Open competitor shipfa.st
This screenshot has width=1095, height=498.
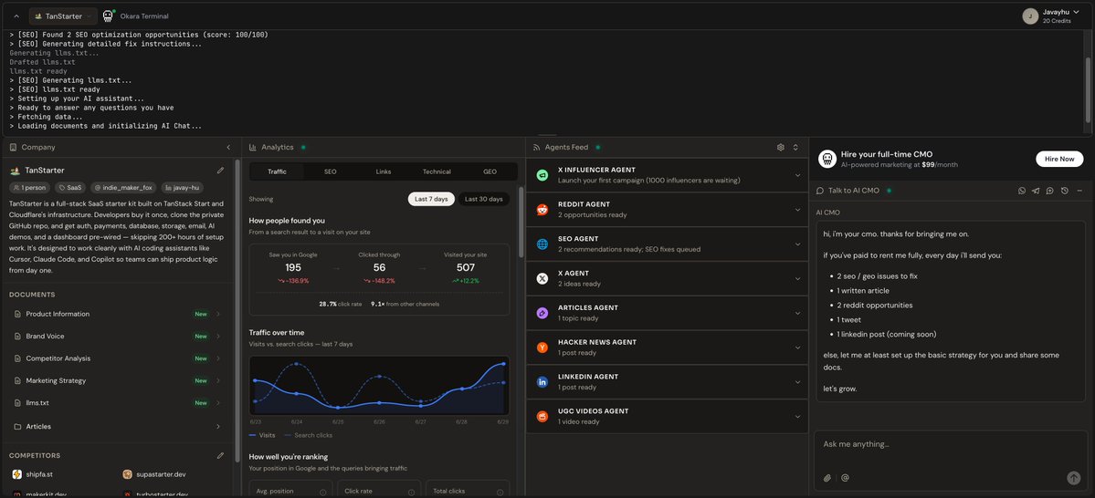(x=33, y=474)
